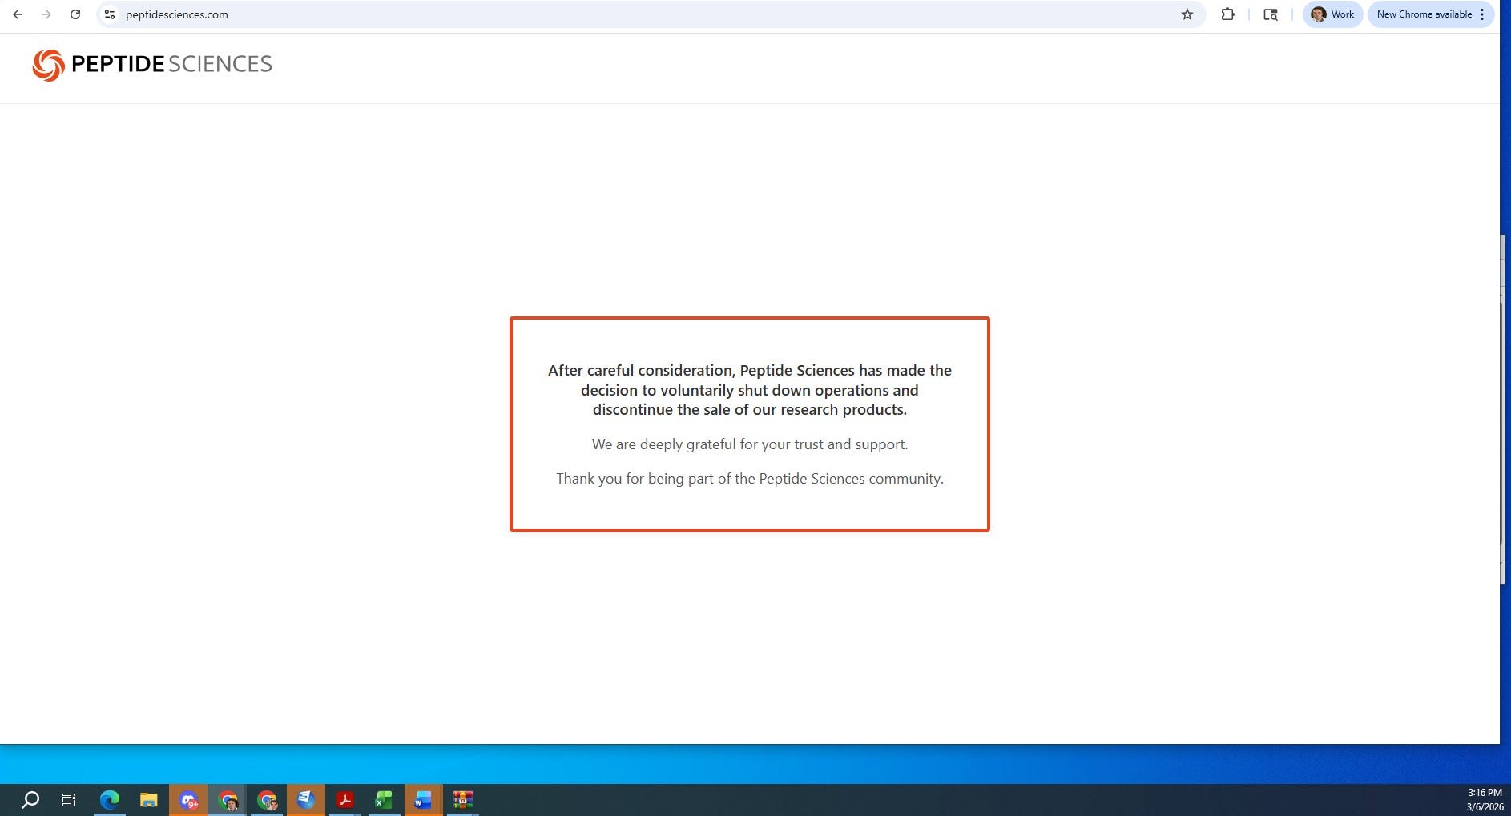Click the toolbar icon beside Extensions
Screen dimensions: 1511x816
click(x=1270, y=14)
